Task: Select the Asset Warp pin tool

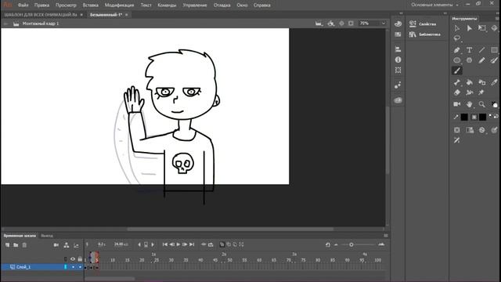Action: pos(481,92)
